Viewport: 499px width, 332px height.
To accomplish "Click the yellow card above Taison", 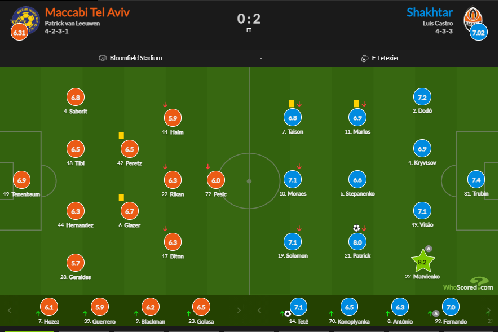I will pos(292,104).
